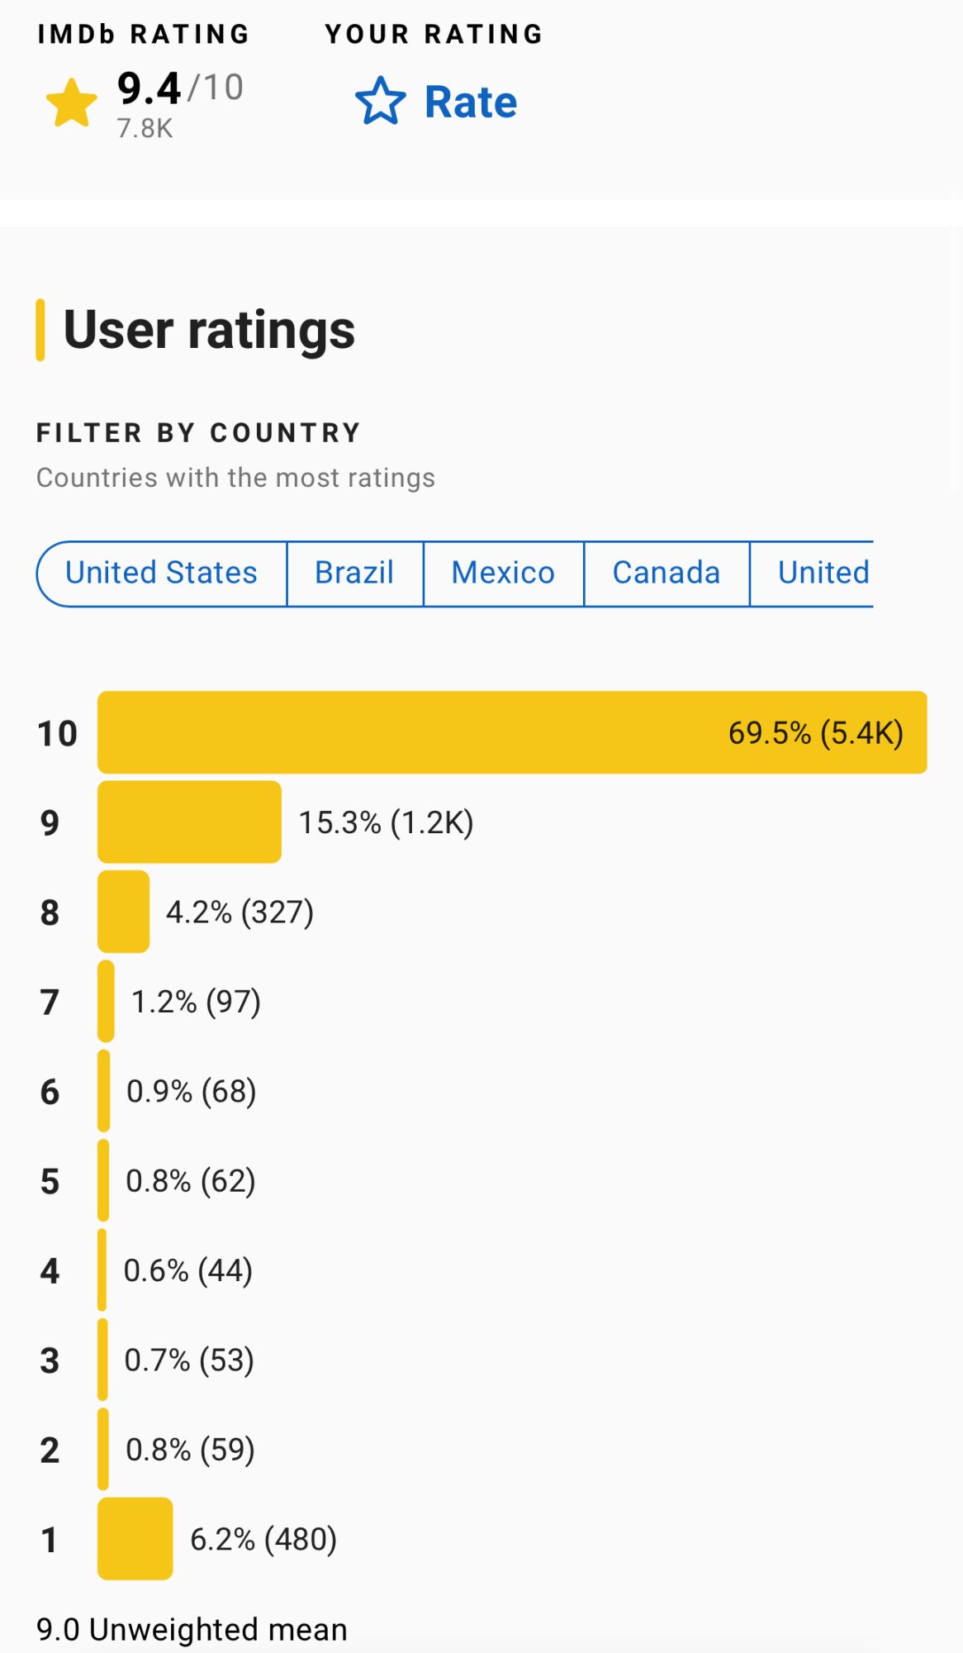Tap the 7-star 1.2% (97) label
Viewport: 963px width, 1653px height.
point(196,1002)
